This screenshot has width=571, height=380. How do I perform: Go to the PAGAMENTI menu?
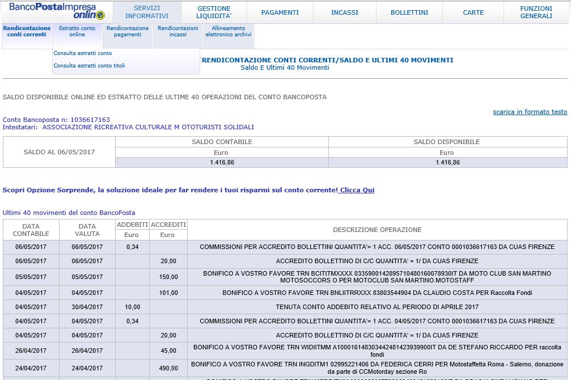pos(280,12)
